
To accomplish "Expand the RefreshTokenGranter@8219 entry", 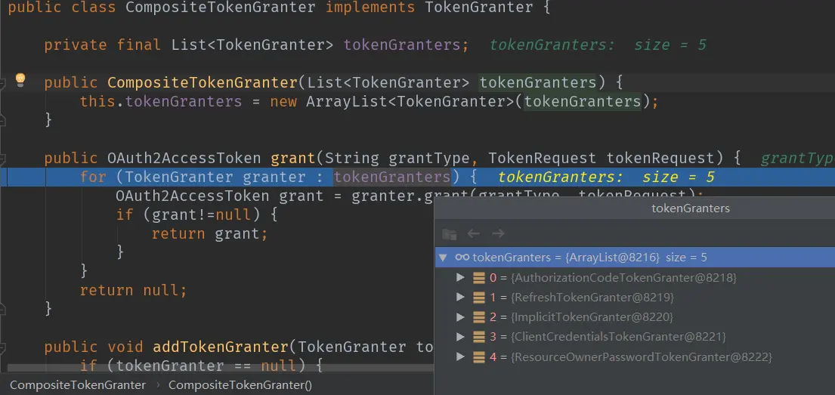I will 461,297.
